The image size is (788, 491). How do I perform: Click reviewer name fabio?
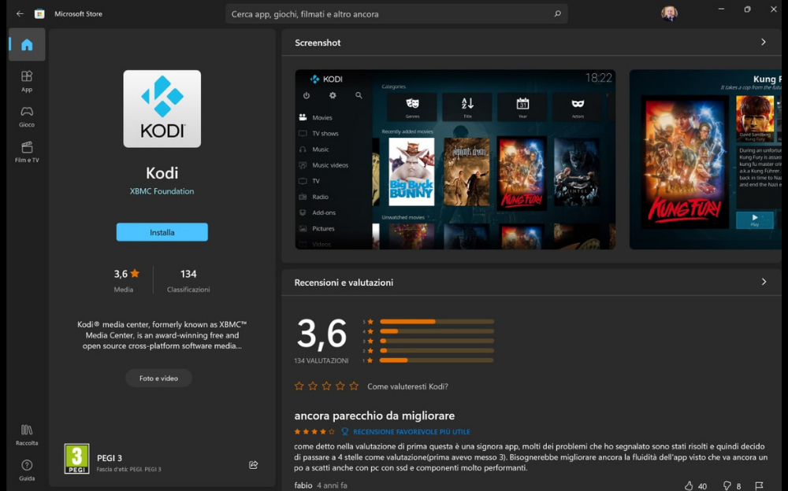(303, 485)
